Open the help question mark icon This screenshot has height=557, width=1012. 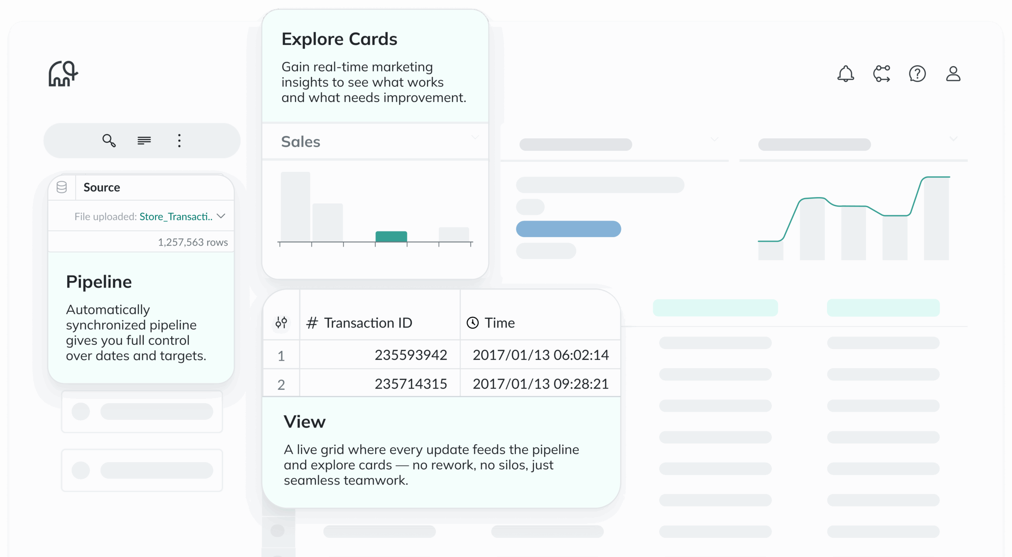coord(917,74)
